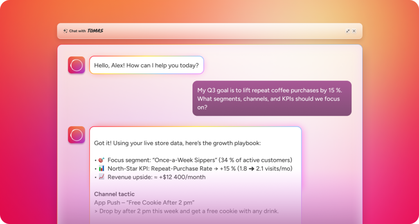The width and height of the screenshot is (419, 224).
Task: Click the bar chart emoji next to North-Star KPI
Action: (101, 168)
